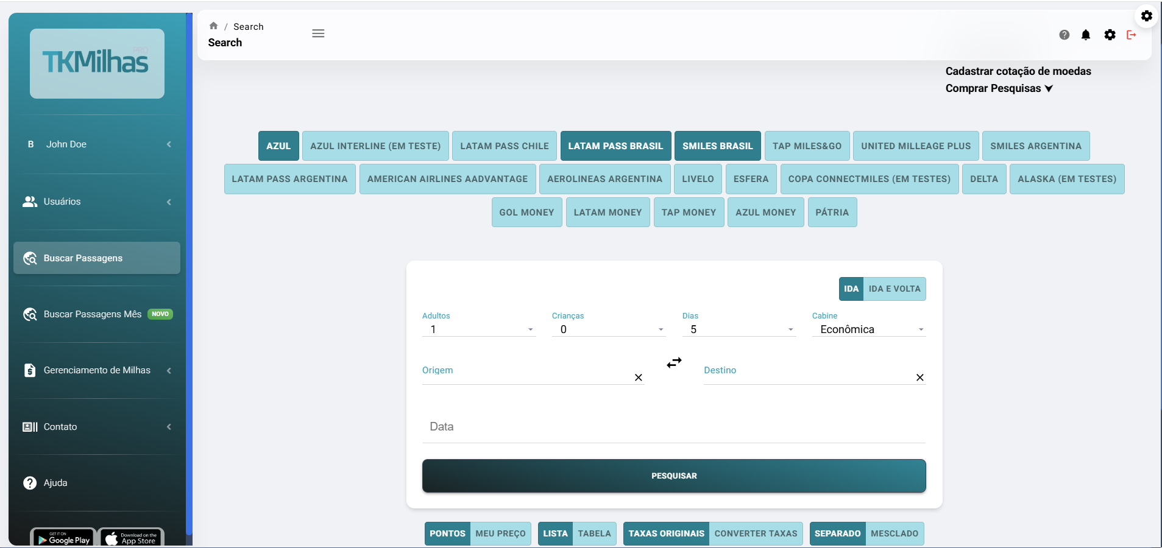
Task: Select the IDA trip type tab
Action: coord(851,289)
